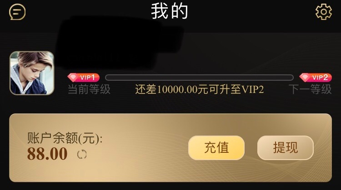This screenshot has height=190, width=341.
Task: Tap the 当前等级 label
Action: coord(89,89)
